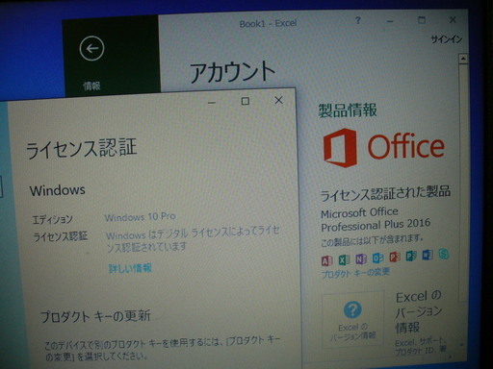Click サインイン in Excel window
Screen dimensions: 493x369
446,39
